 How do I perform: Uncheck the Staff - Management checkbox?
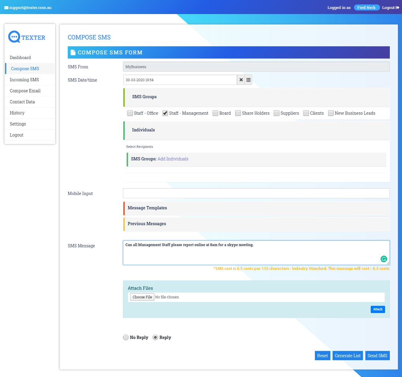coord(165,113)
